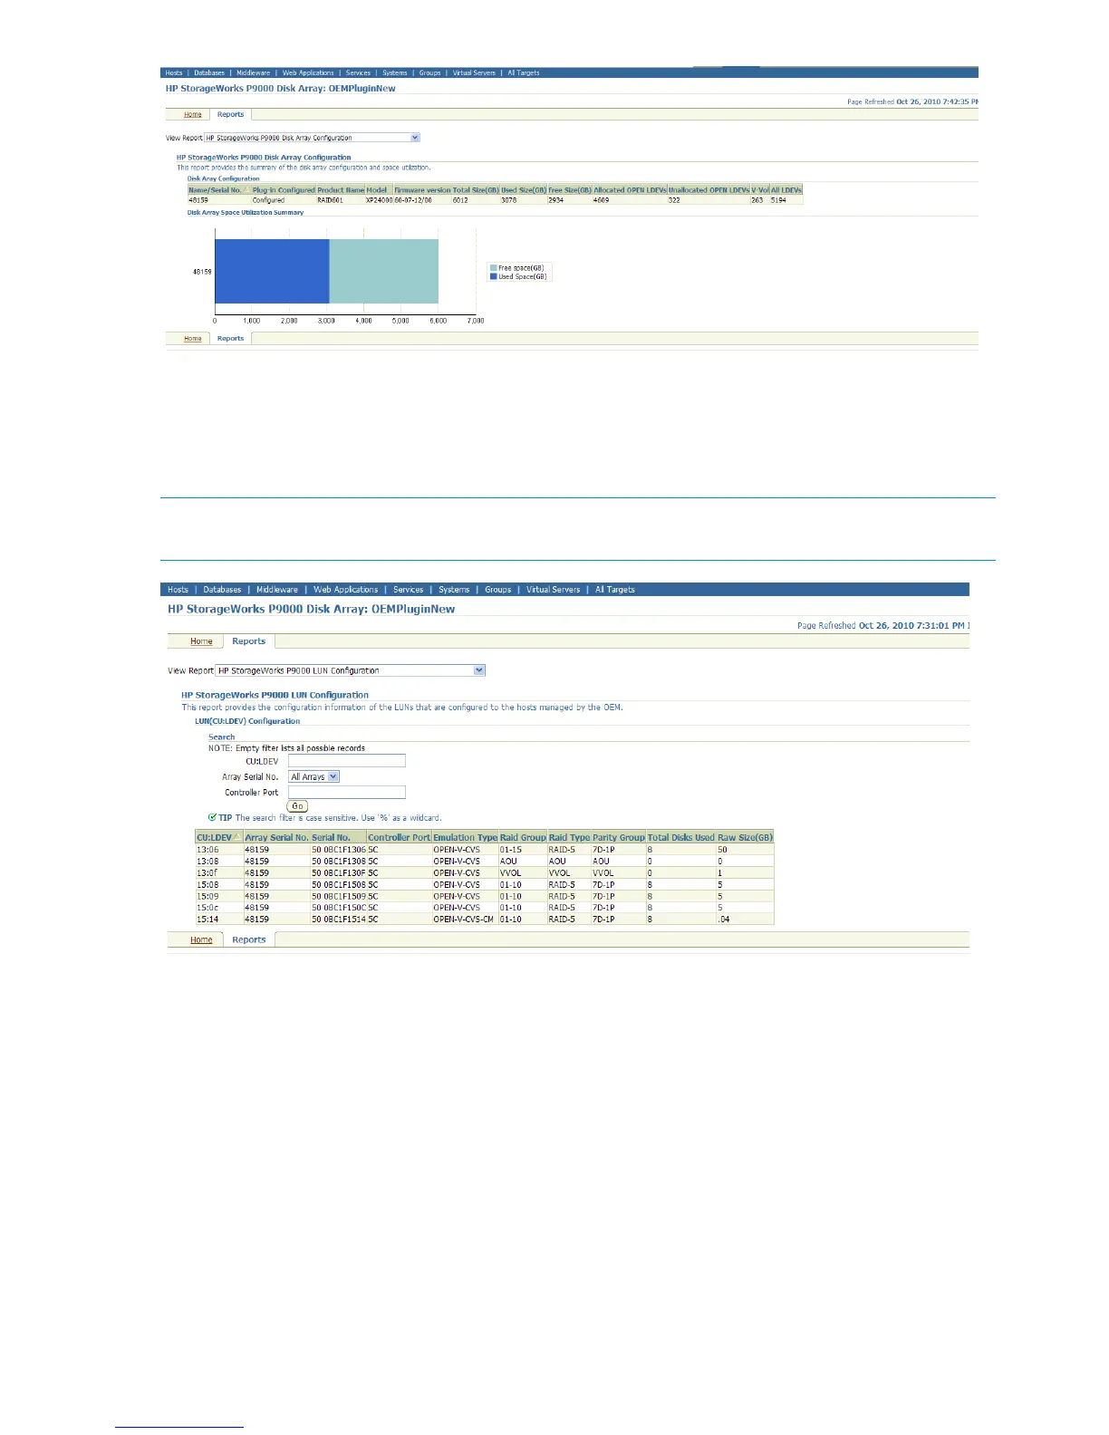Viewport: 1109px width, 1435px height.
Task: Sort LUN table by Emulation Type header
Action: coord(465,838)
